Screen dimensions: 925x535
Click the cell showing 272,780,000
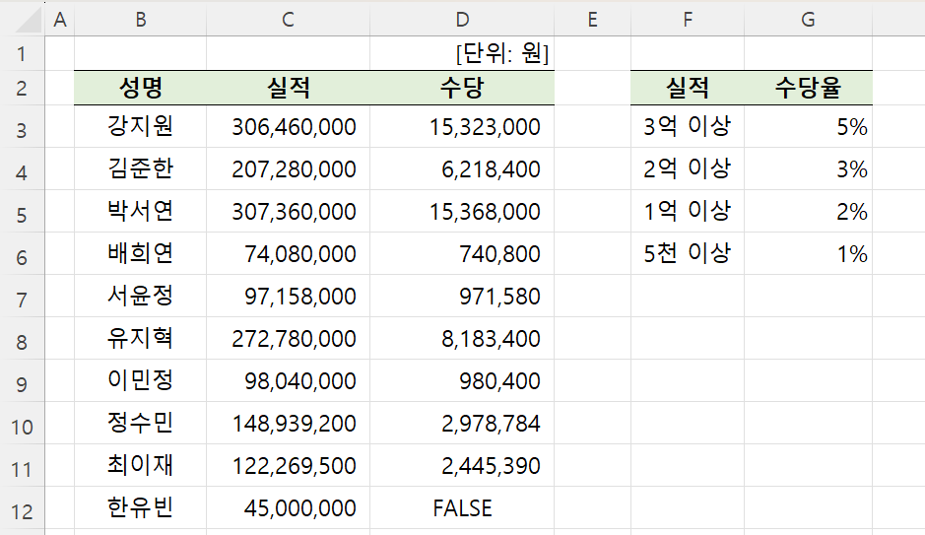(x=288, y=339)
